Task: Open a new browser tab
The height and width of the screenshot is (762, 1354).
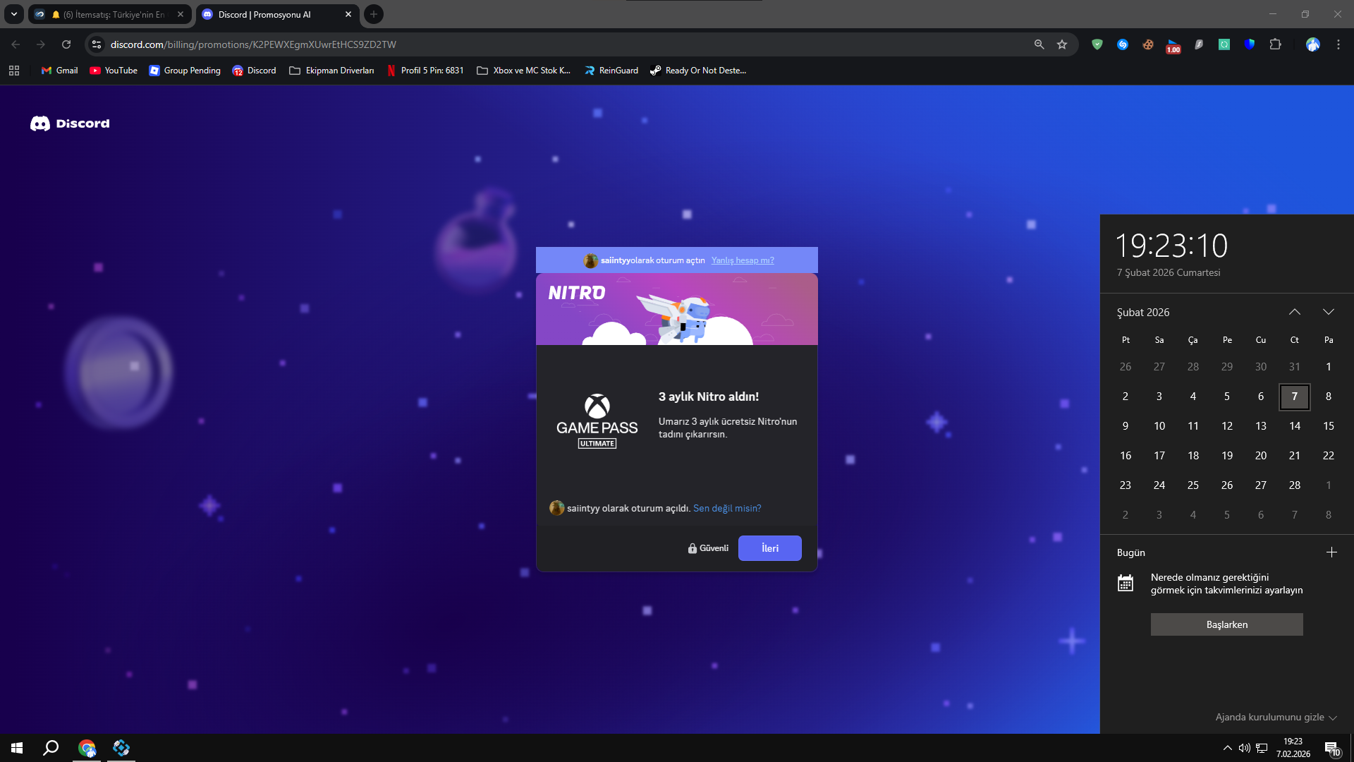Action: [x=374, y=14]
